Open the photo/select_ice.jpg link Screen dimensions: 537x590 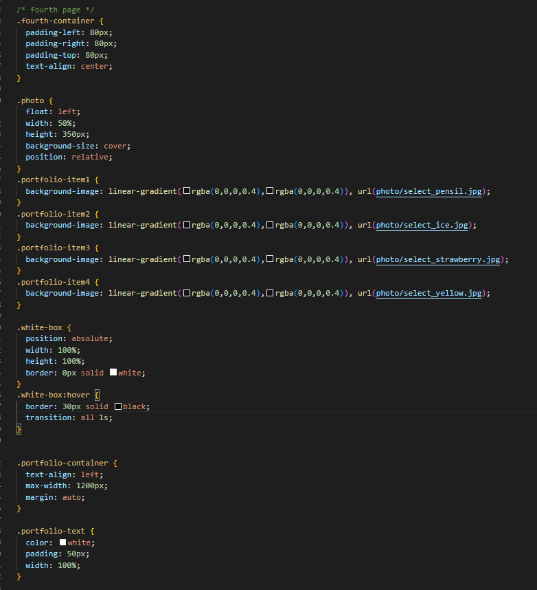422,226
